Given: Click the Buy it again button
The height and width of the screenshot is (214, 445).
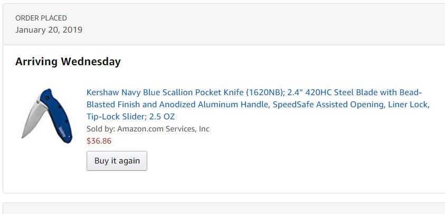Looking at the screenshot, I should (x=117, y=161).
